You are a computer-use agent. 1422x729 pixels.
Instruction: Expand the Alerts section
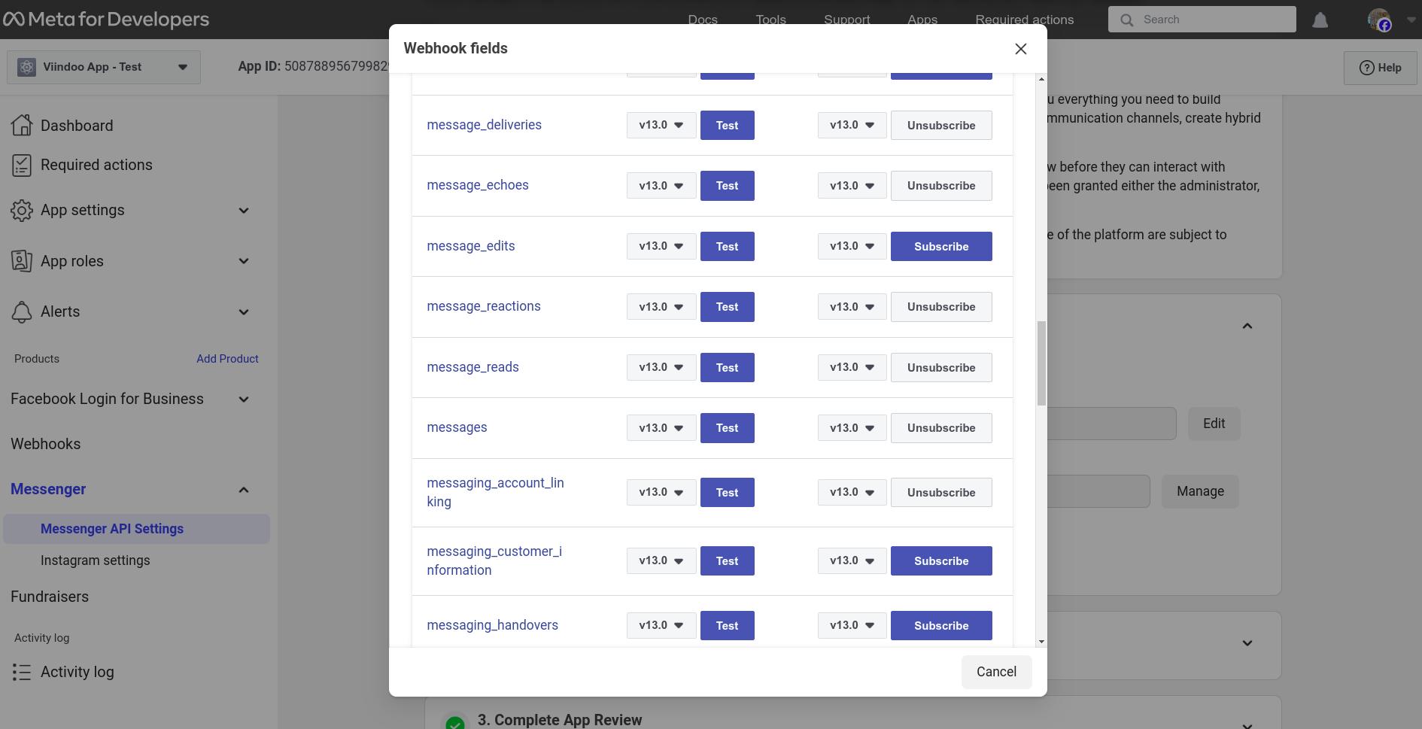click(244, 312)
